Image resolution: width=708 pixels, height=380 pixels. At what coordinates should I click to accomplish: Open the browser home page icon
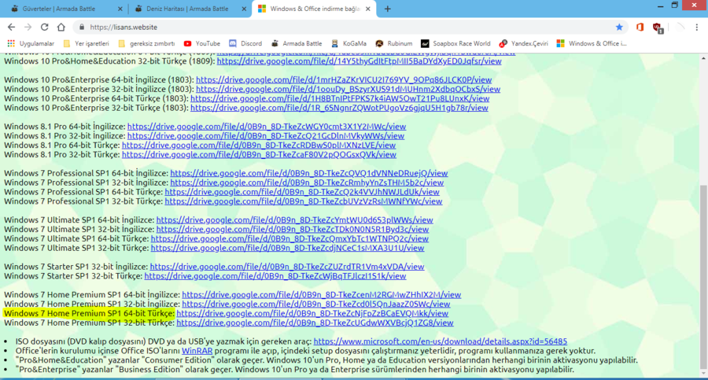[61, 27]
